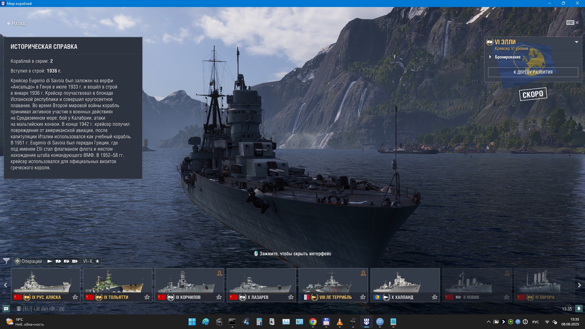Screen dimensions: 585x329
Task: Close the preview via the ESC button
Action: click(x=573, y=23)
